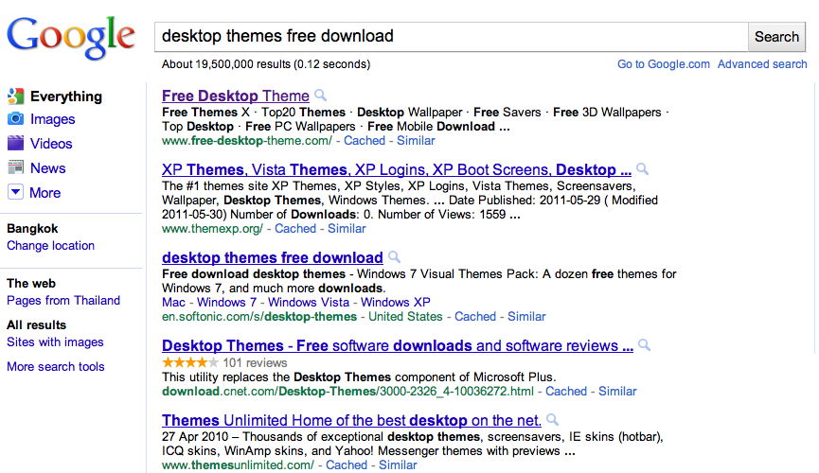Open preview magnifier beside Themes Unlimited result

(x=552, y=419)
